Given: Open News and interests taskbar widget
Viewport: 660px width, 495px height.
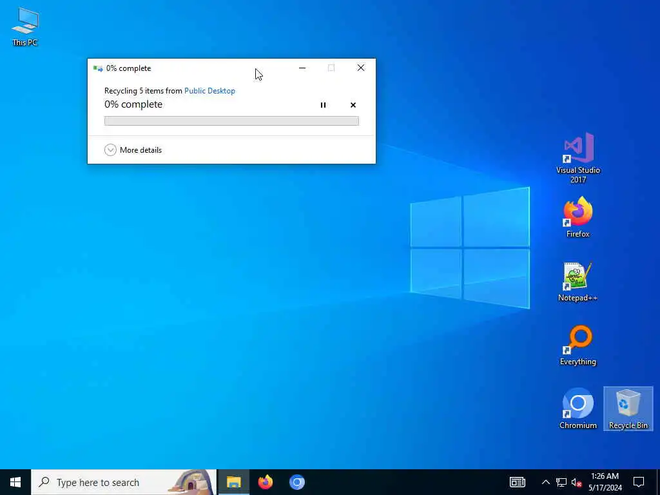Looking at the screenshot, I should click(518, 482).
